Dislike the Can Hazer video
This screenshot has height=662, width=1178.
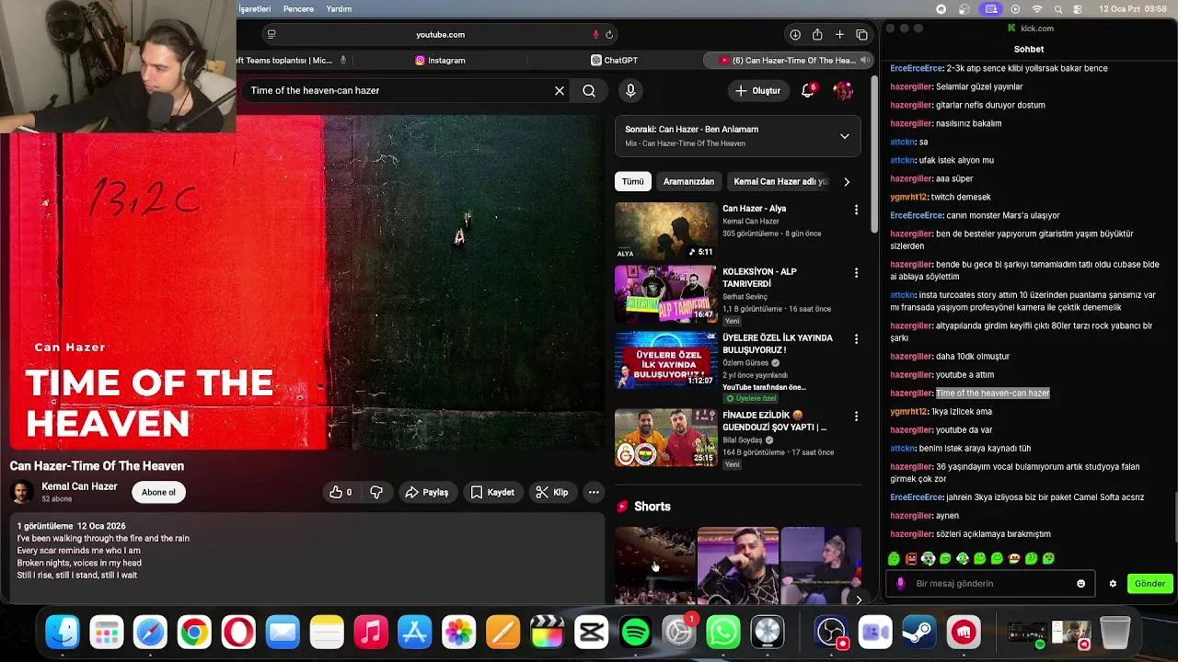click(x=375, y=492)
